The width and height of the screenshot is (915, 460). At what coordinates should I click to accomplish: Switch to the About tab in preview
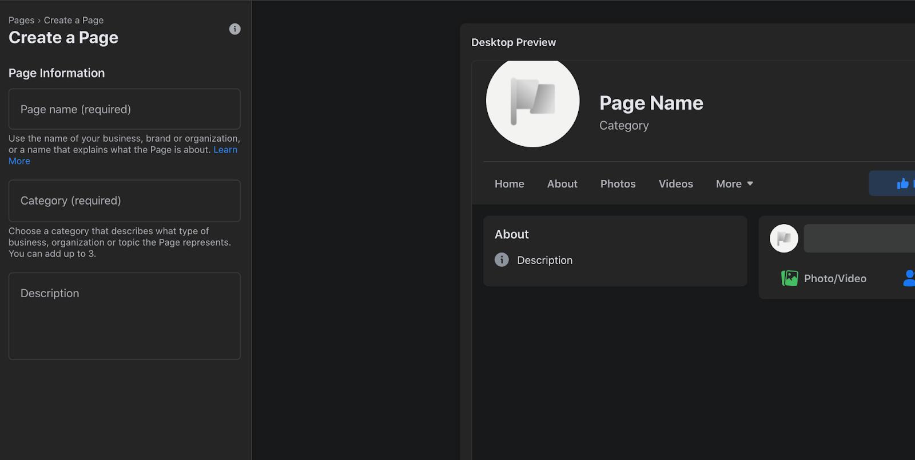click(562, 184)
